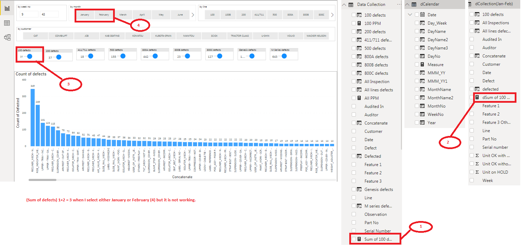This screenshot has height=248, width=522.
Task: Click the bar labeled 249
Action: [x=38, y=125]
